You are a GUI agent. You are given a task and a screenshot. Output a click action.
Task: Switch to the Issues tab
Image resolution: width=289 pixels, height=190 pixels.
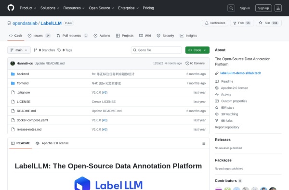pyautogui.click(x=39, y=36)
